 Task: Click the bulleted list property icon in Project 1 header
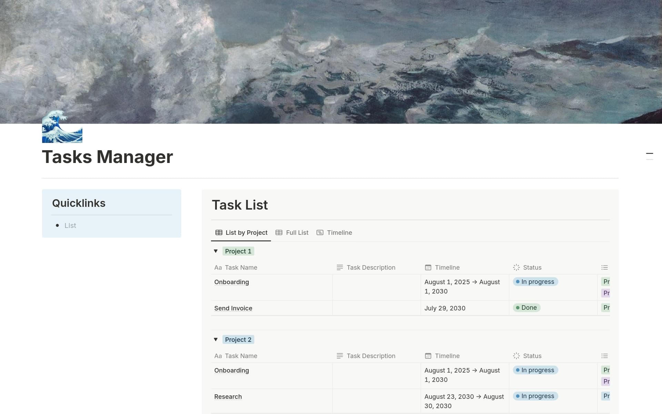pyautogui.click(x=605, y=267)
